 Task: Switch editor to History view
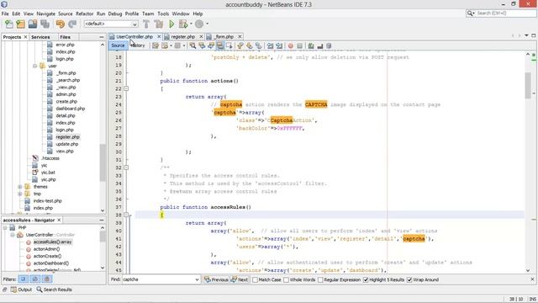coord(138,45)
